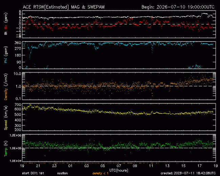Click the 'Begin: 2026-07-10 19:00:00UTC' text
Screen dimensions: 220x176
pyautogui.click(x=178, y=7)
